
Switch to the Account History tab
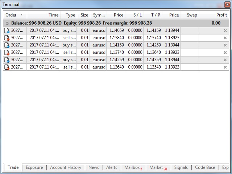[x=66, y=167]
